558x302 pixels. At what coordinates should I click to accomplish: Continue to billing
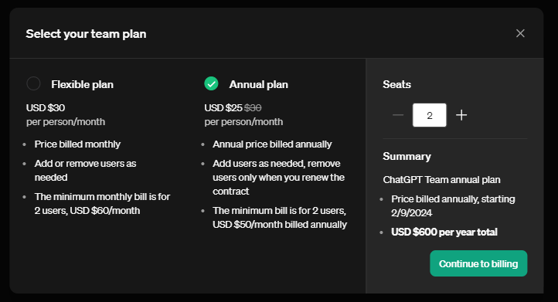pos(478,263)
